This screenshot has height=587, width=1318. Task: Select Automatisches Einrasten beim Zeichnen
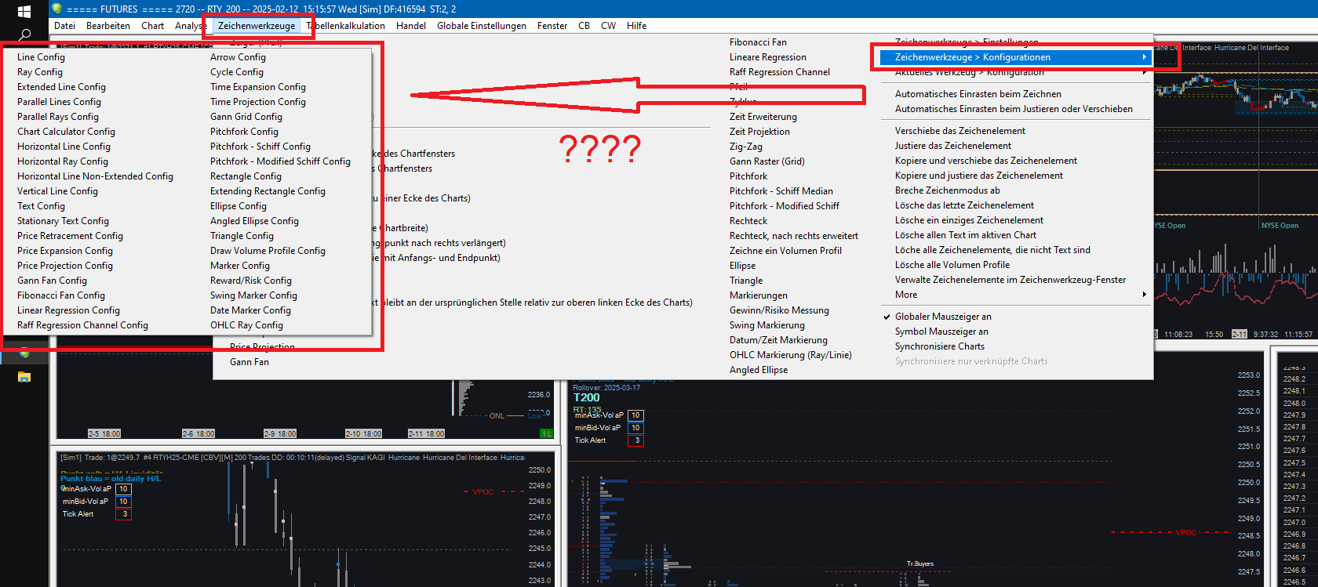[978, 94]
